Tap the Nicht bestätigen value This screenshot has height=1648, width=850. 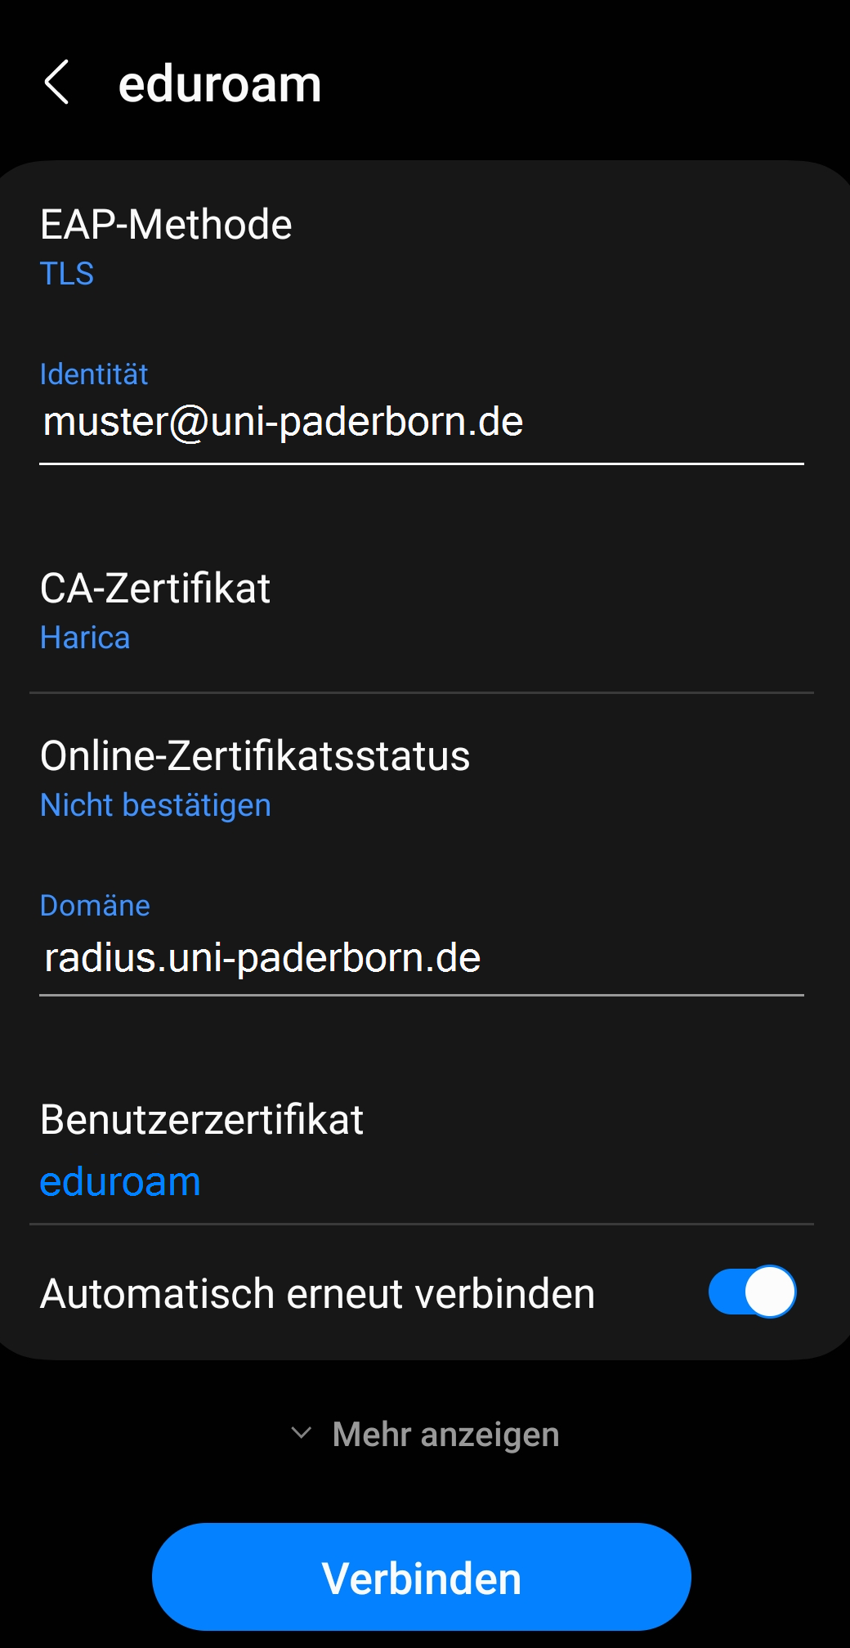pyautogui.click(x=155, y=805)
